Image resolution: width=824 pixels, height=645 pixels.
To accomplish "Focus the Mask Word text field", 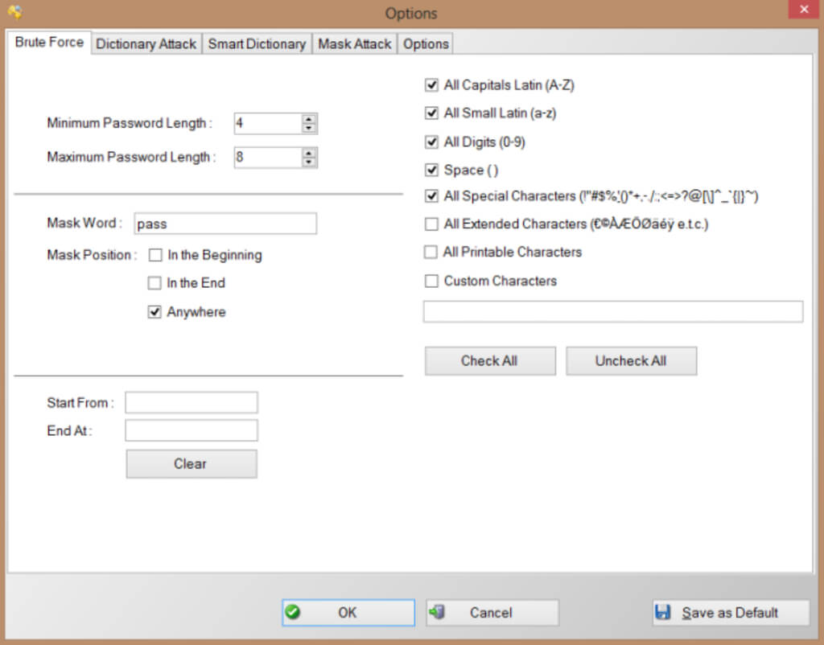I will [225, 224].
